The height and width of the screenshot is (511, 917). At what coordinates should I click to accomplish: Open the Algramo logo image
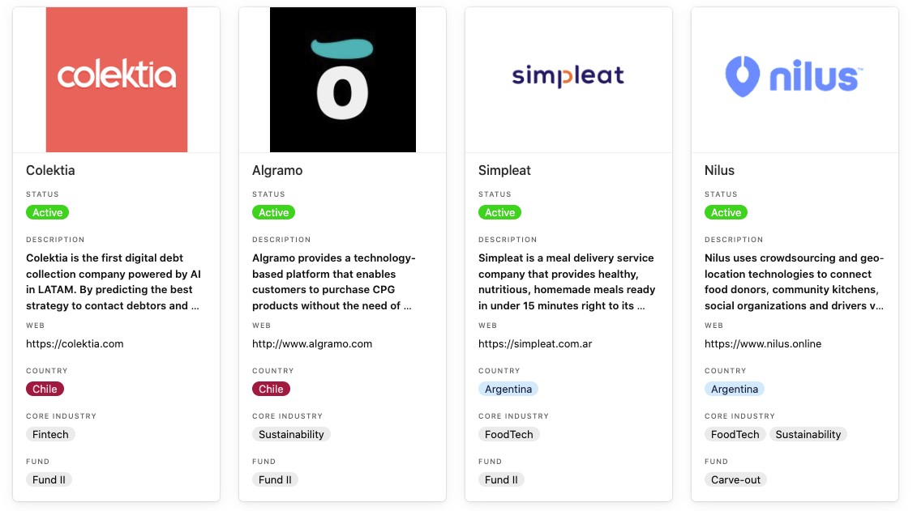(x=343, y=79)
